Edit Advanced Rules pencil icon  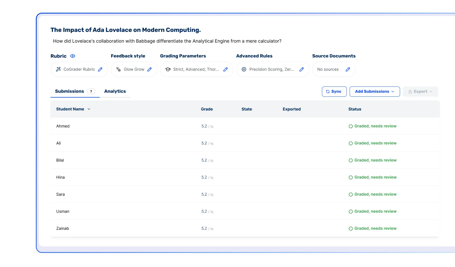click(301, 69)
